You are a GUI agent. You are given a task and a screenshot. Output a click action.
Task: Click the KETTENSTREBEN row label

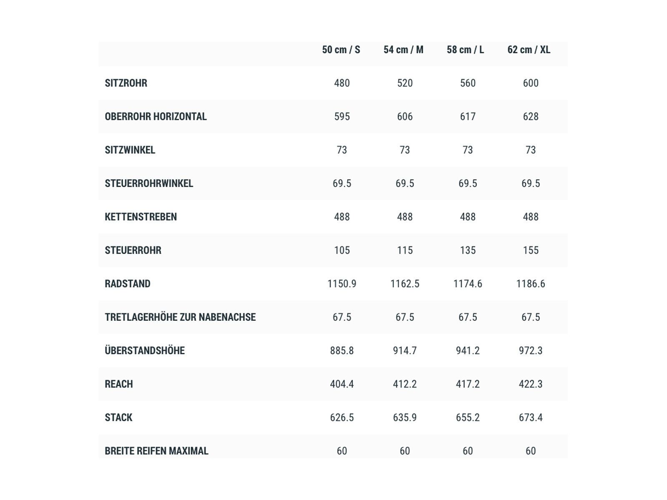140,217
